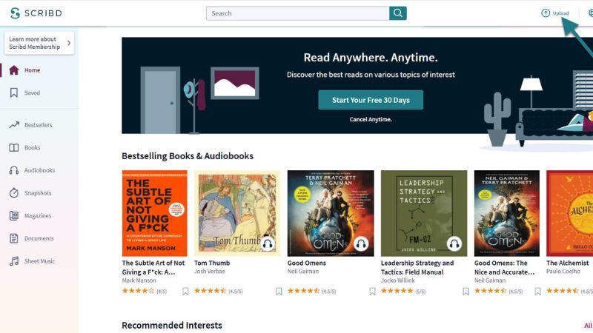This screenshot has height=333, width=593.
Task: Go to Documents section
Action: pos(39,238)
